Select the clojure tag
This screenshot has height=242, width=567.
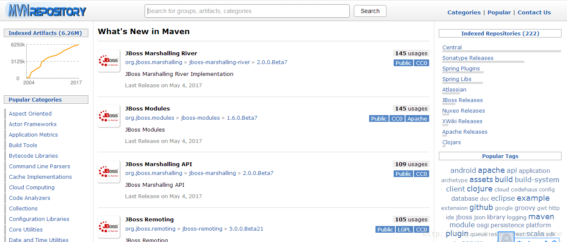(x=479, y=189)
